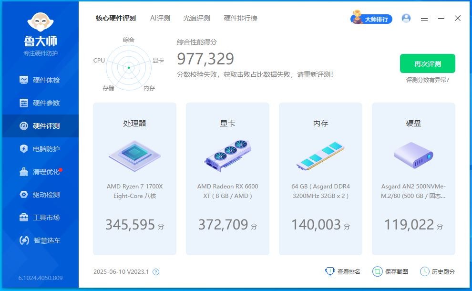Open 电脑防护 in the sidebar
The height and width of the screenshot is (291, 472).
point(41,148)
